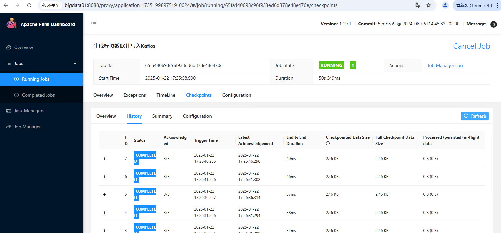The image size is (501, 233).
Task: Expand checkpoint 5 row details
Action: (x=105, y=194)
